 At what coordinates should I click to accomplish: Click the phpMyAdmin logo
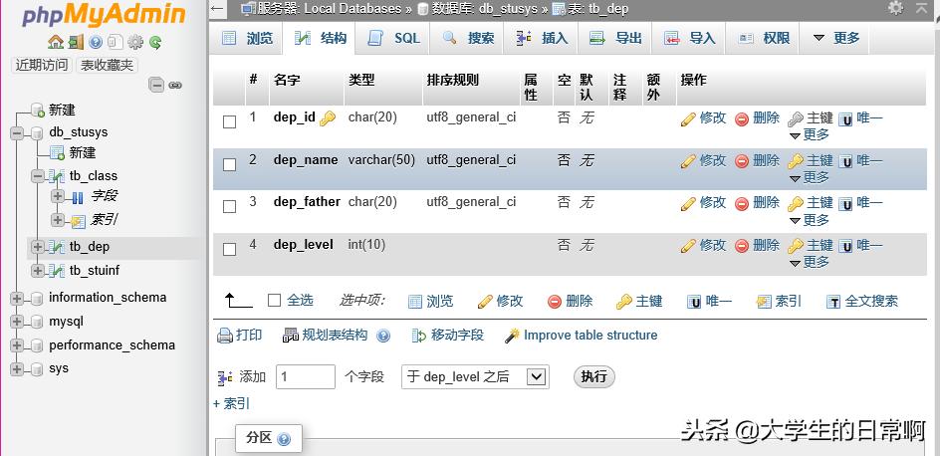[104, 15]
